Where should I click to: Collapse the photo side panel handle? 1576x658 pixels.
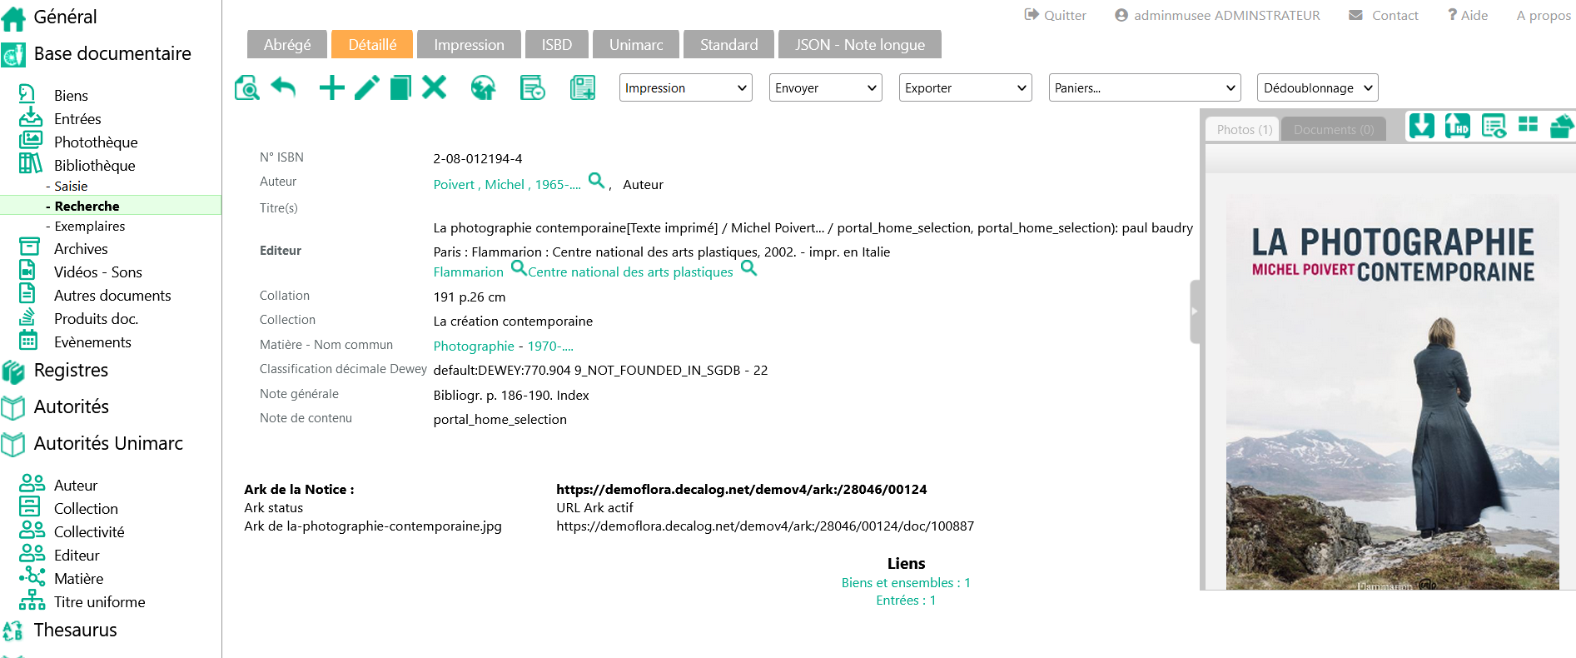(x=1195, y=312)
